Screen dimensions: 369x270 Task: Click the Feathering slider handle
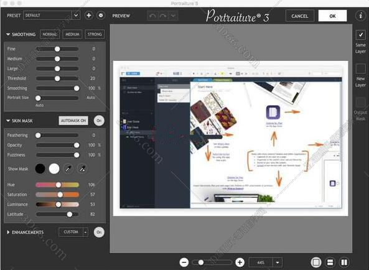(38, 135)
